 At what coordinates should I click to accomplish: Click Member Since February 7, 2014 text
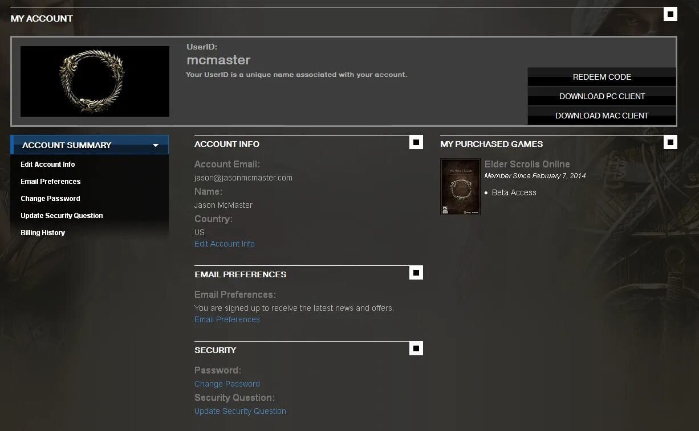(x=535, y=176)
